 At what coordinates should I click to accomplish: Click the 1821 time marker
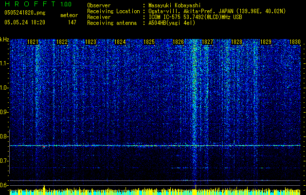[33, 42]
